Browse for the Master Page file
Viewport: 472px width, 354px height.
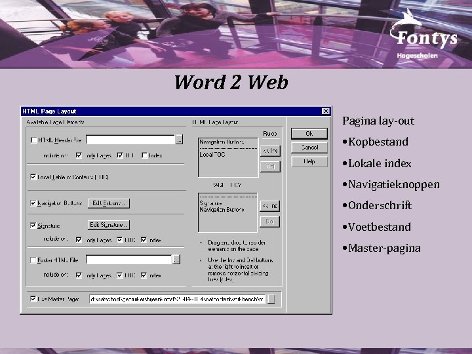pyautogui.click(x=271, y=299)
